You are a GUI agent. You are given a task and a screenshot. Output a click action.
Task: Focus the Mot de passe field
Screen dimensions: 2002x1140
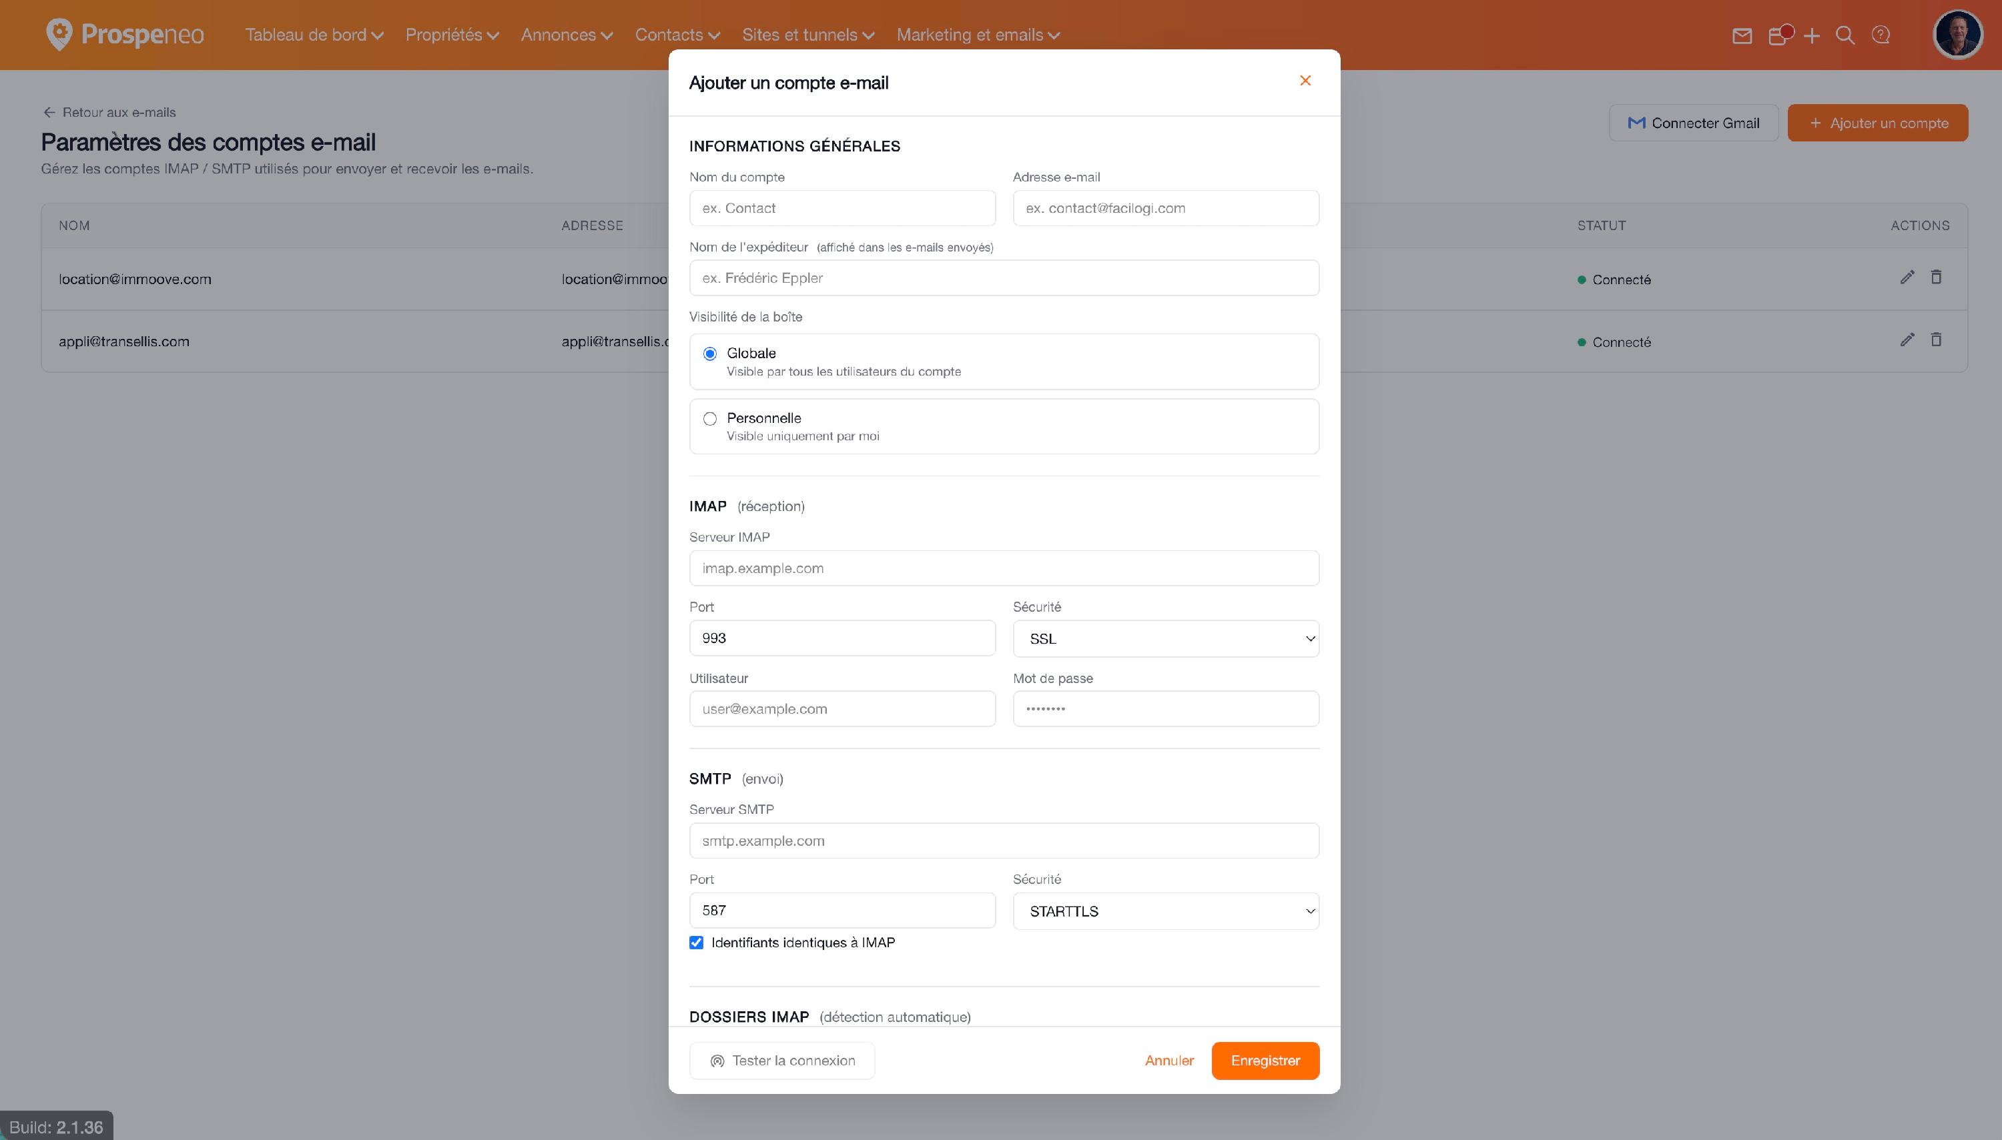pyautogui.click(x=1165, y=708)
